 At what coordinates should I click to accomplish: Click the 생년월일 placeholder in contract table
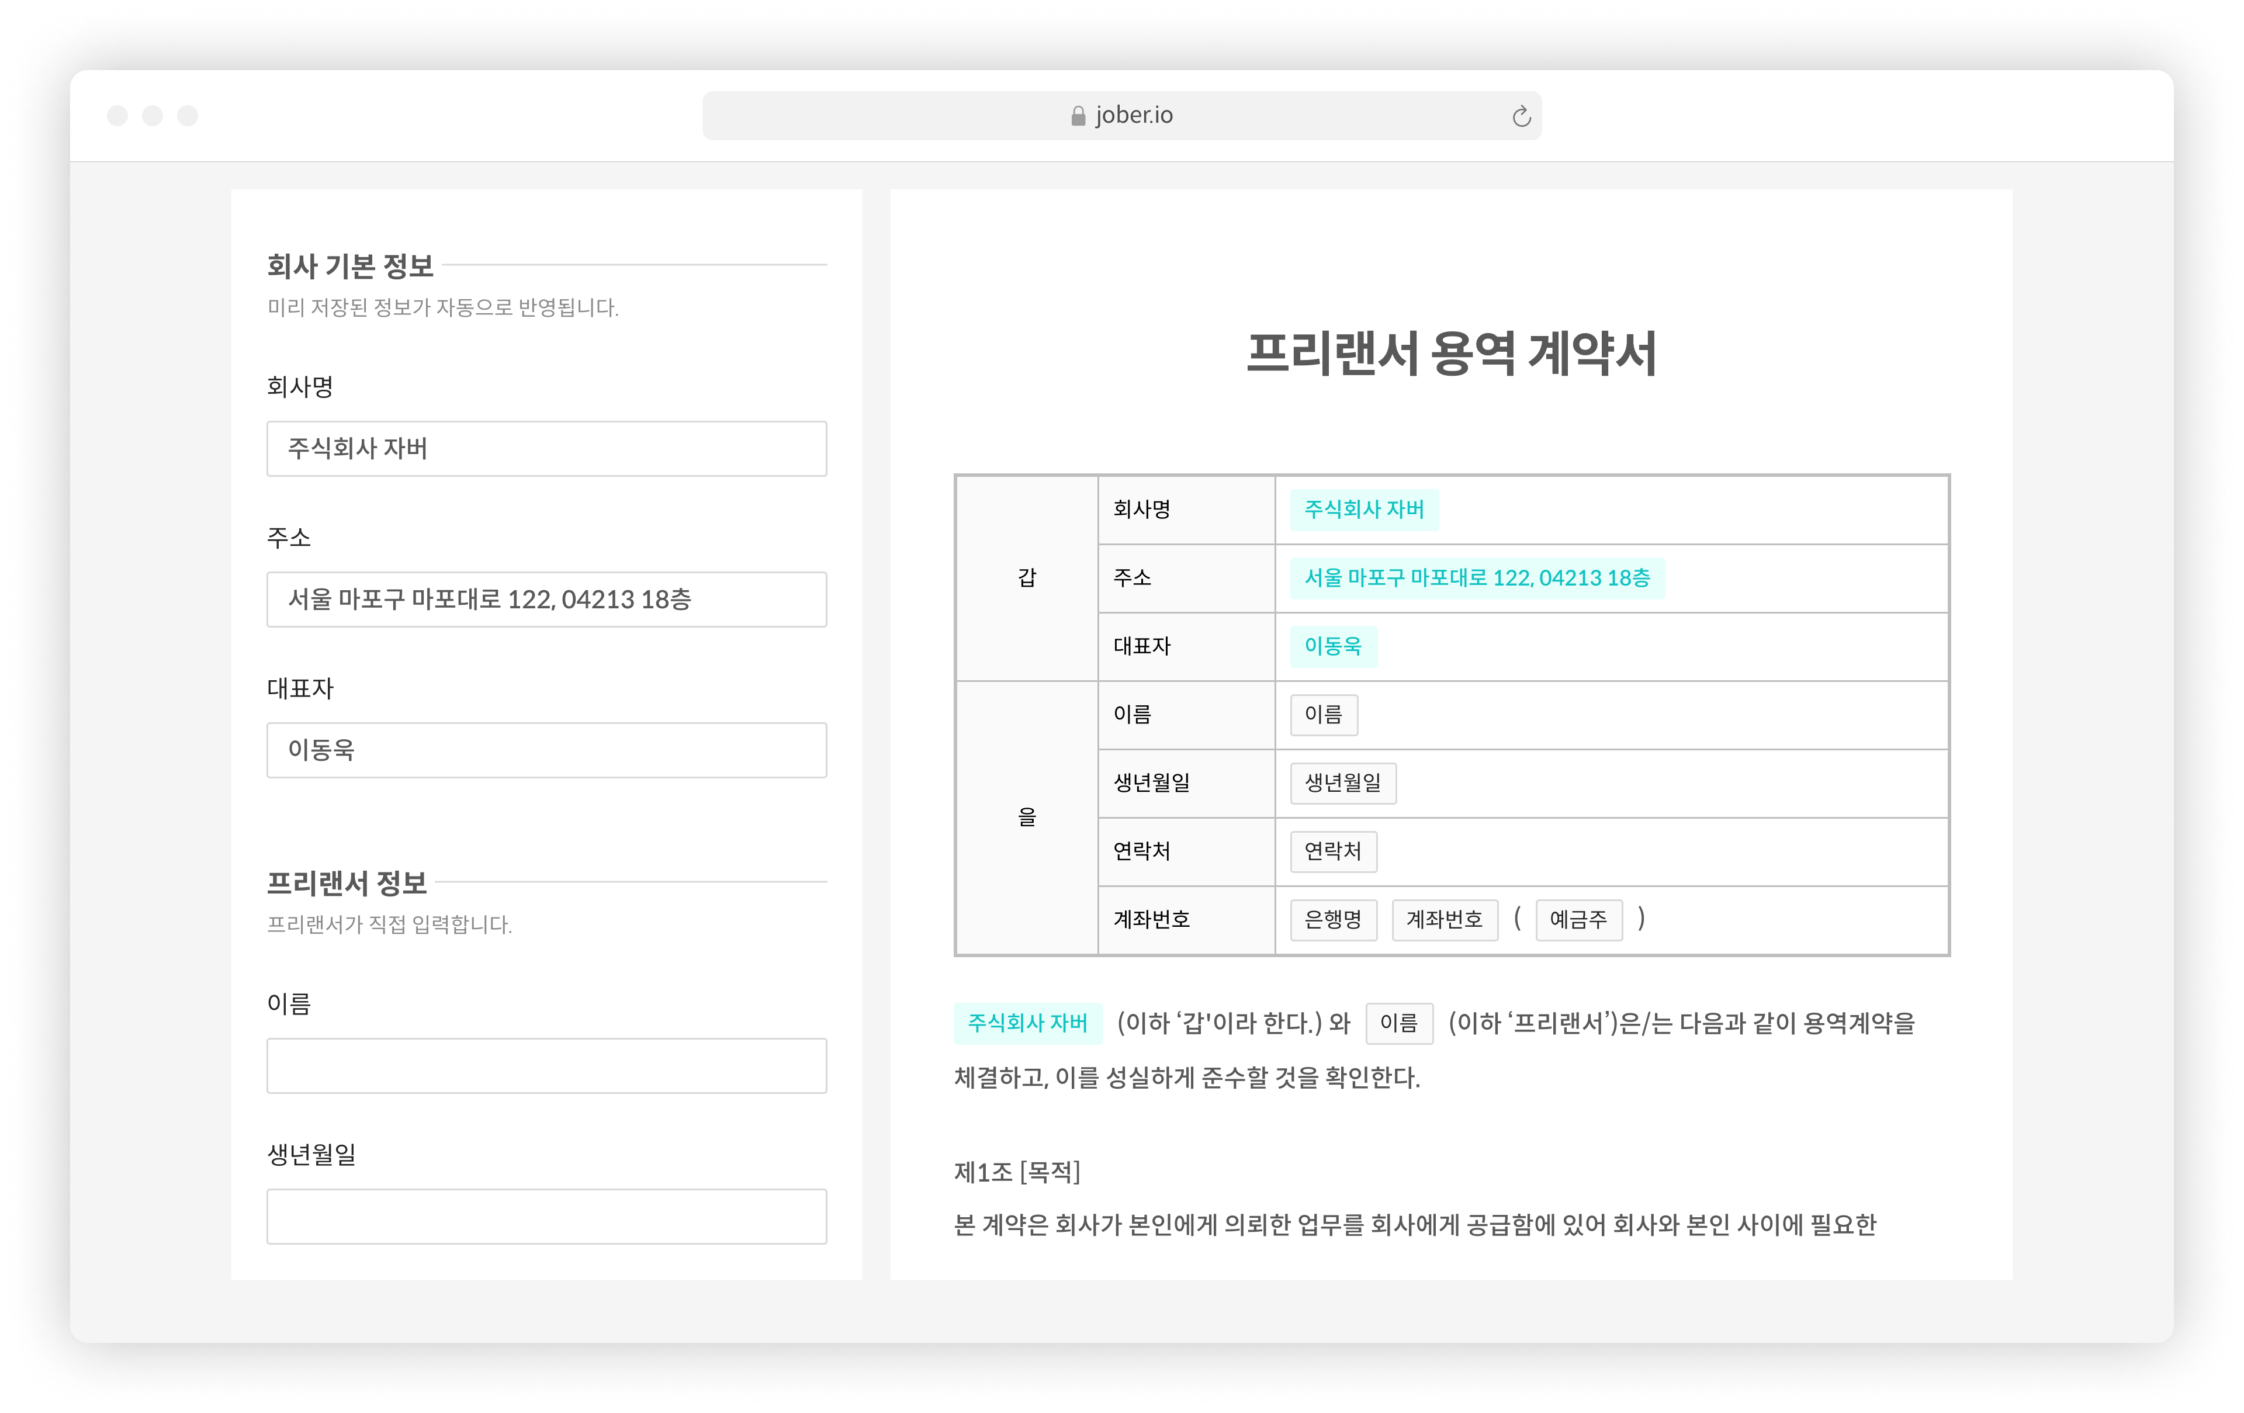pyautogui.click(x=1343, y=783)
